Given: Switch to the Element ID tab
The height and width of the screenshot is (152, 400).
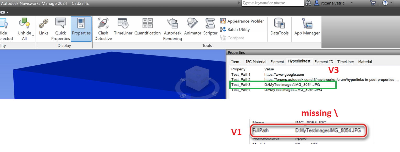Looking at the screenshot, I should coord(324,61).
